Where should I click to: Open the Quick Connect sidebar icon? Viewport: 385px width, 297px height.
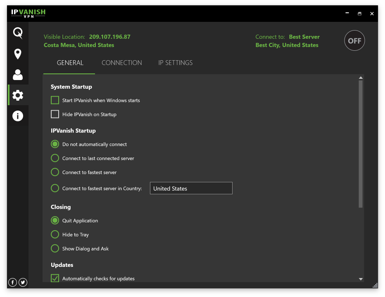[18, 33]
